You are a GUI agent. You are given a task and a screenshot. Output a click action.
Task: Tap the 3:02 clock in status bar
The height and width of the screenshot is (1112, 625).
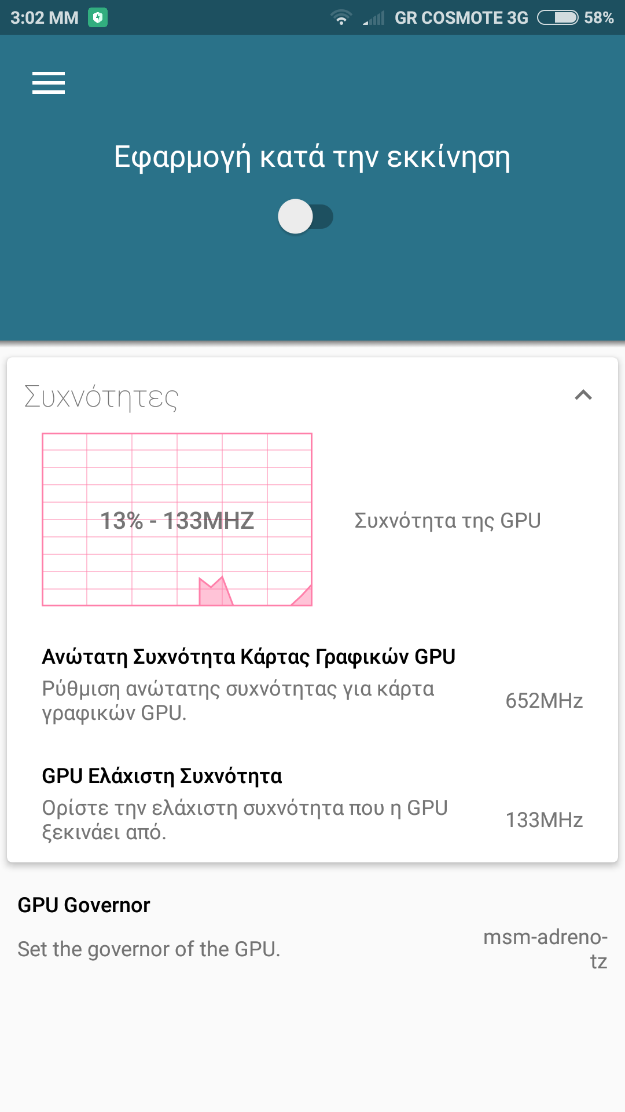[x=44, y=18]
